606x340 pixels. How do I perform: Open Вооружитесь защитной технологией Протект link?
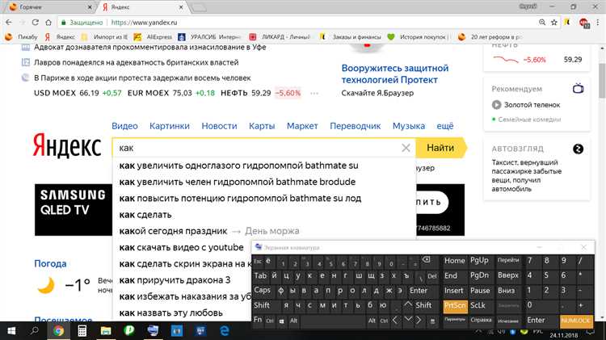click(x=395, y=73)
